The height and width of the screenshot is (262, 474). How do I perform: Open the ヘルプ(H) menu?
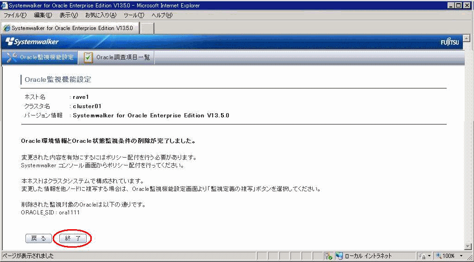pyautogui.click(x=162, y=15)
